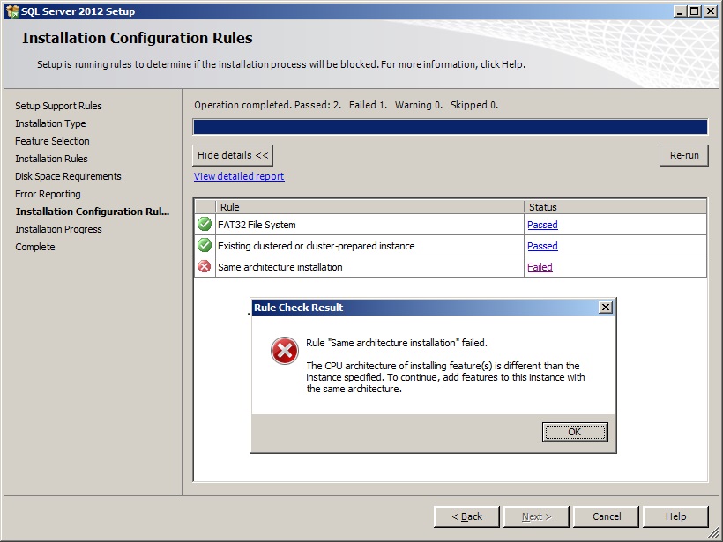Click the red error icon in the dialog

284,351
